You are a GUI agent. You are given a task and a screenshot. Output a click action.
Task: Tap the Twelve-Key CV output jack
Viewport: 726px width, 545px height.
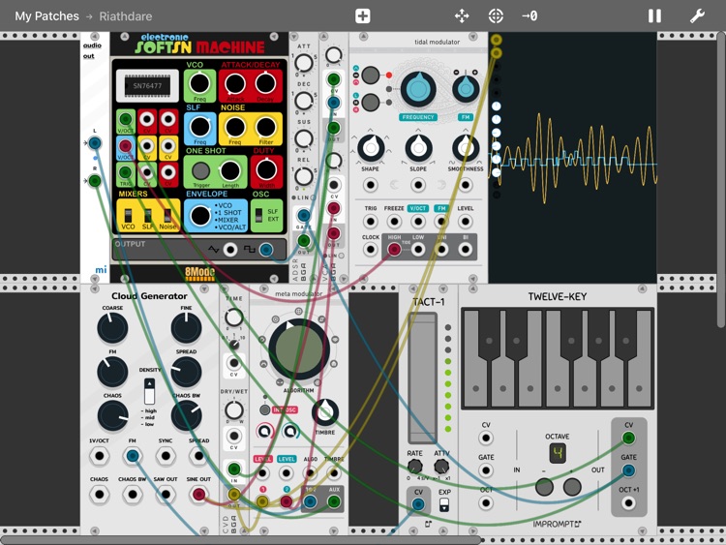(628, 438)
